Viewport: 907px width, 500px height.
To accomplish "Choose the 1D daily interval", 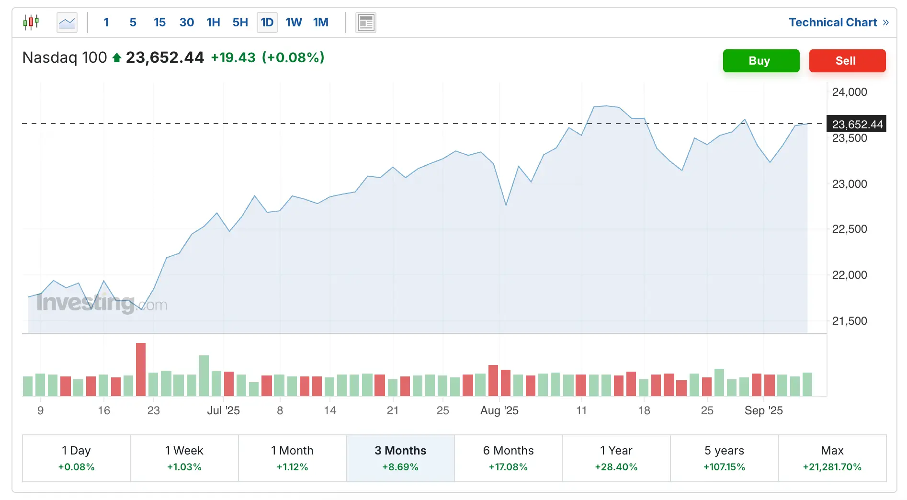I will (x=267, y=23).
